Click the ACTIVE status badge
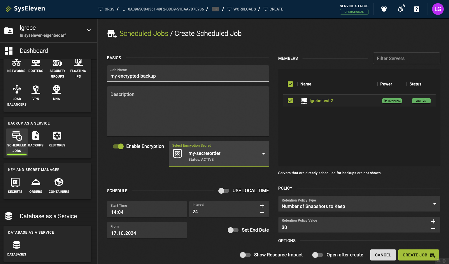 click(x=421, y=101)
